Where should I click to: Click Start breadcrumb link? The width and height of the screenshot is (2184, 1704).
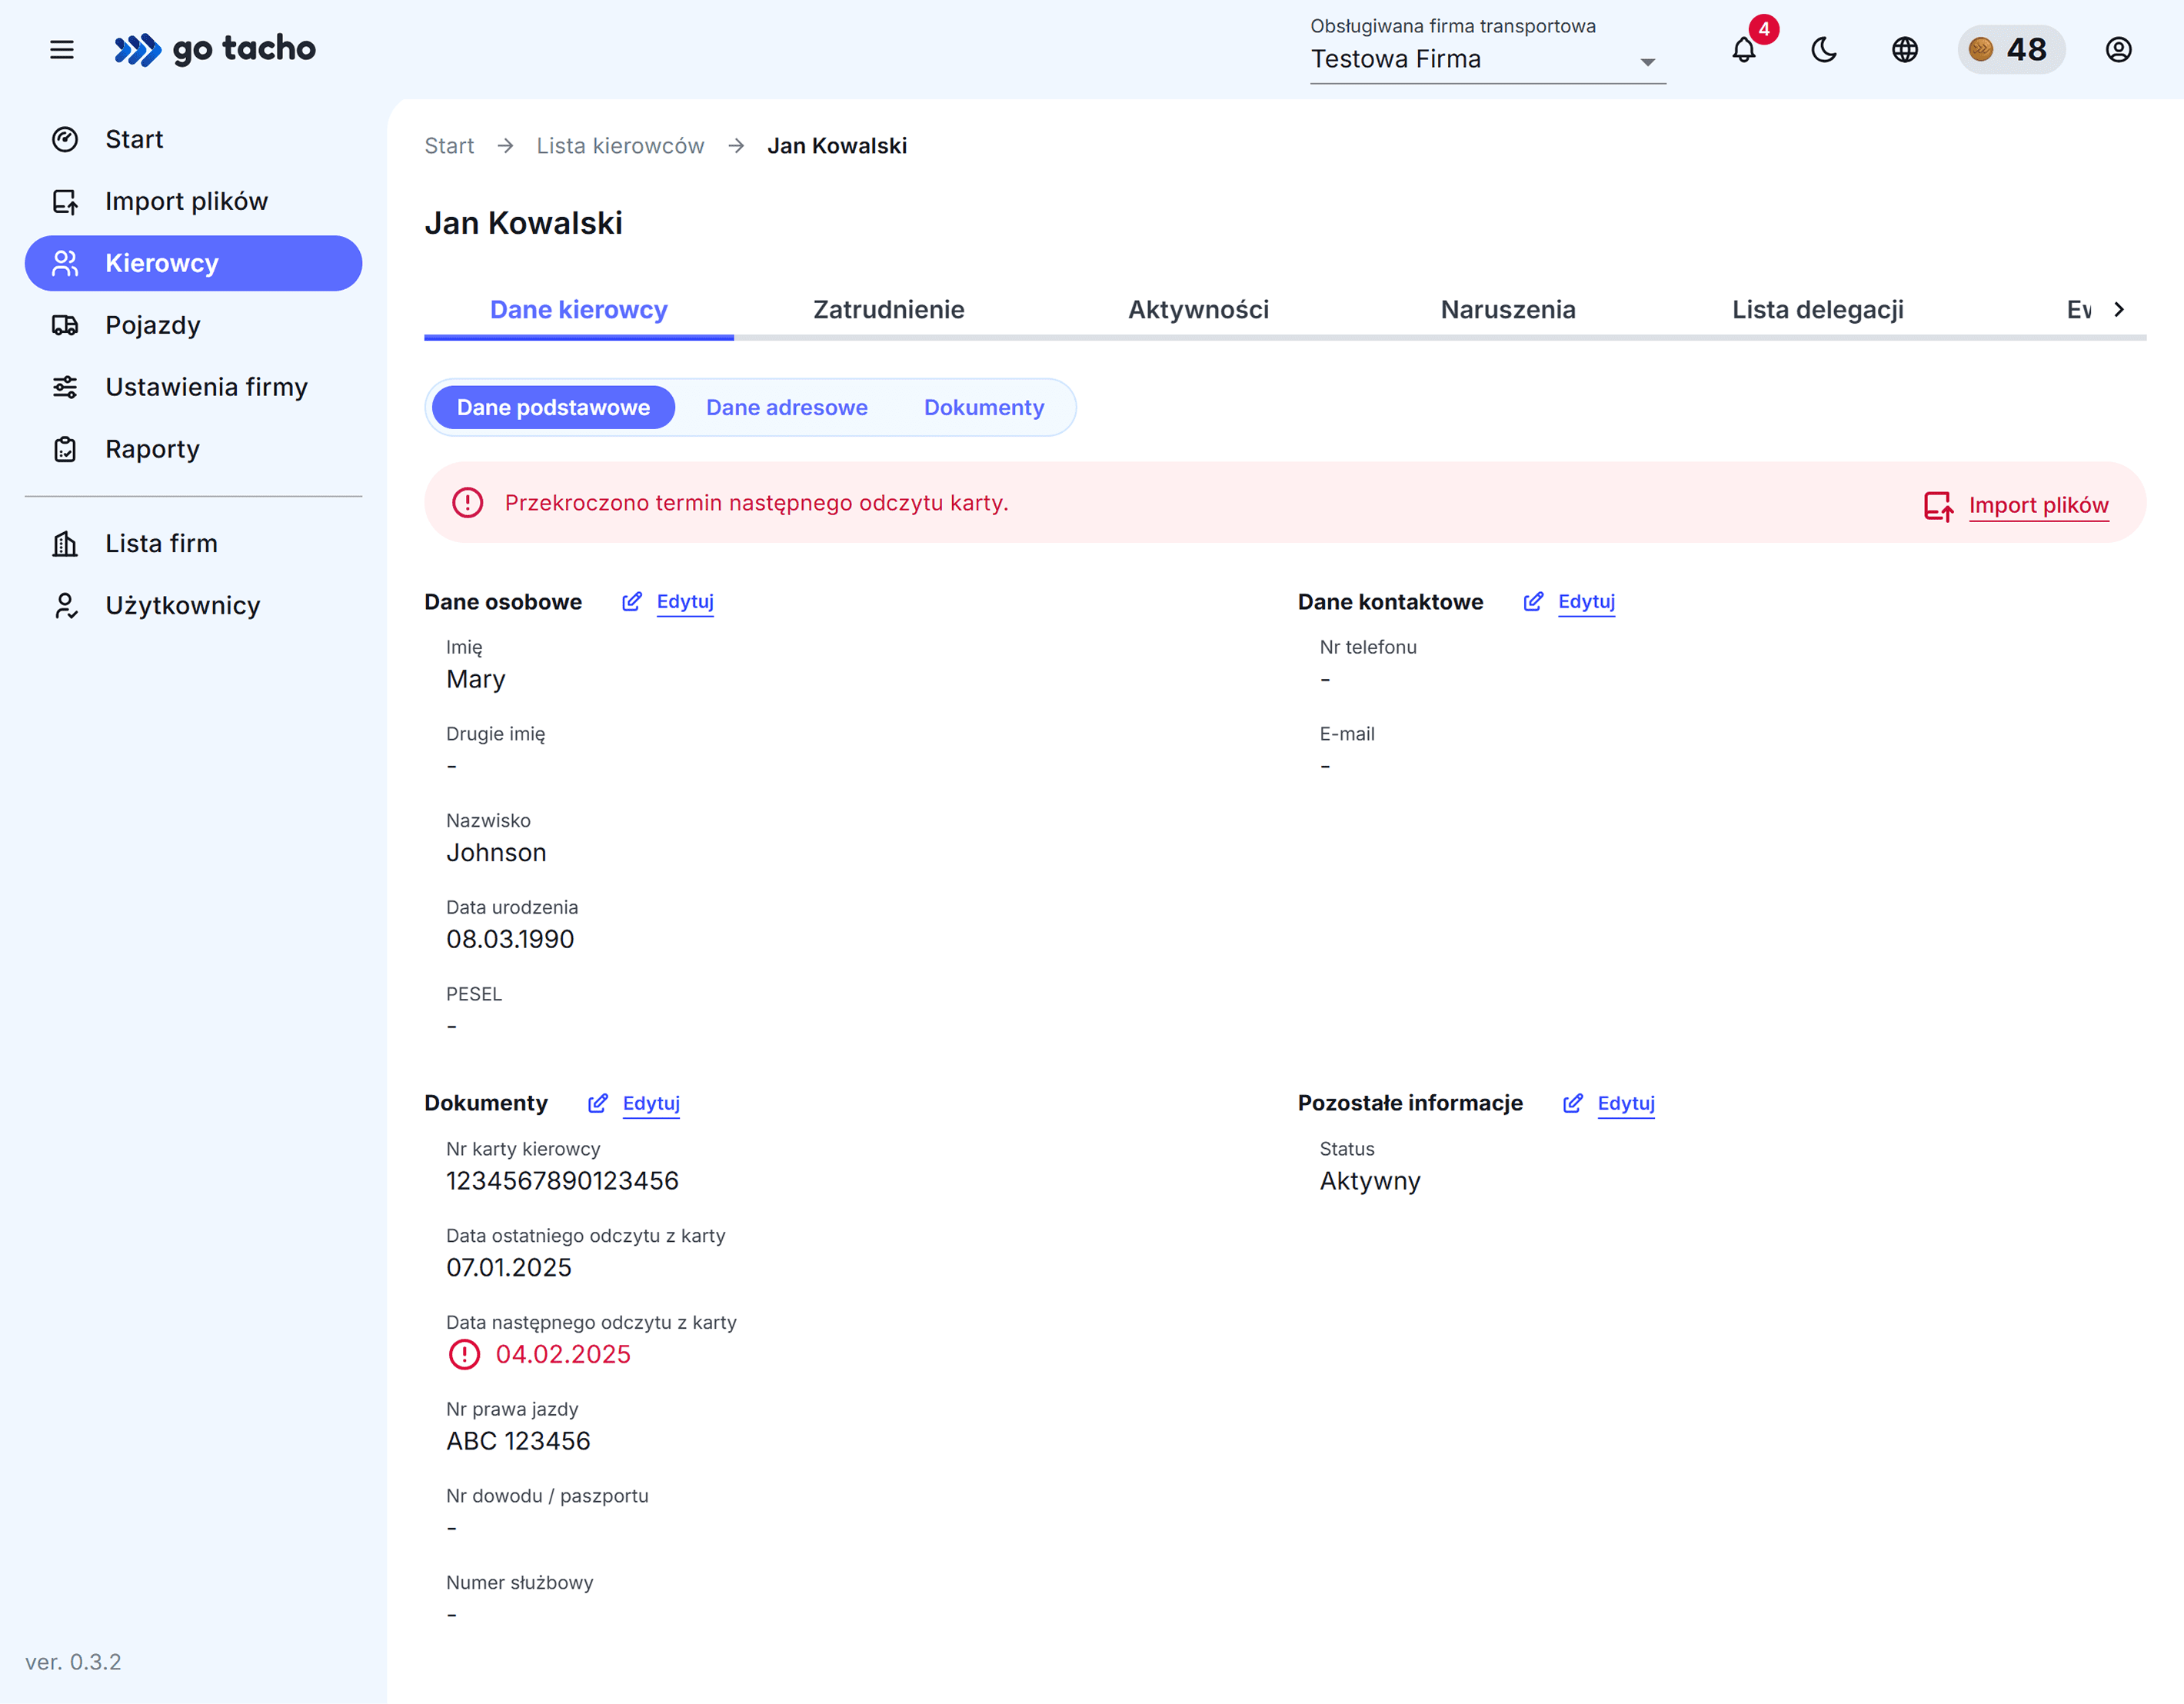449,146
